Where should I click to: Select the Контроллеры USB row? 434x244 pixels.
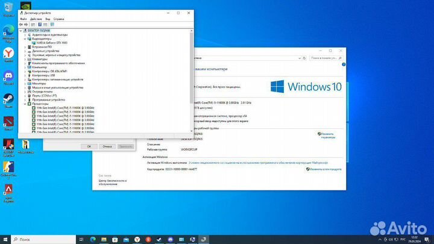[x=43, y=75]
